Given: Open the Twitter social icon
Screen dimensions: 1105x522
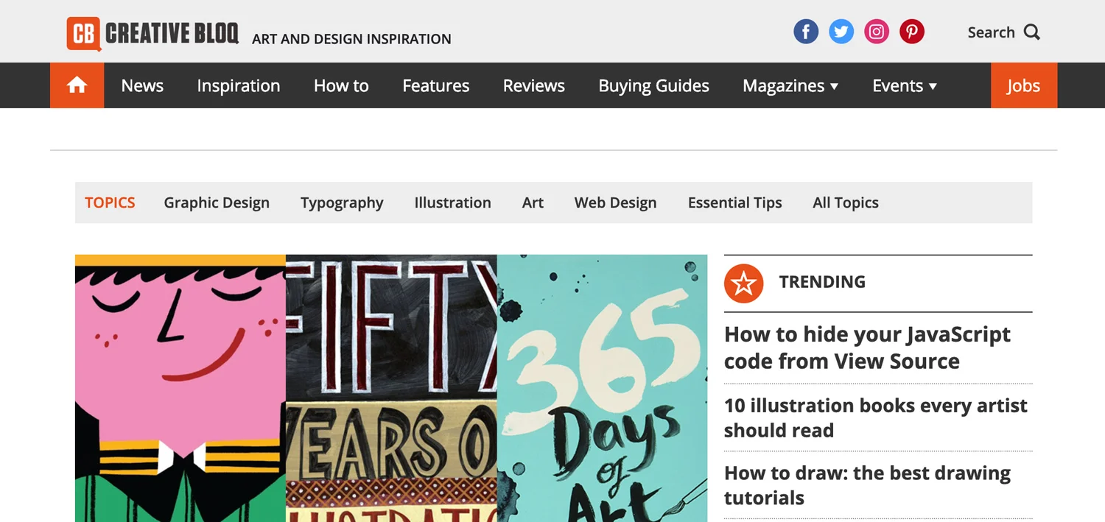Looking at the screenshot, I should click(x=841, y=32).
